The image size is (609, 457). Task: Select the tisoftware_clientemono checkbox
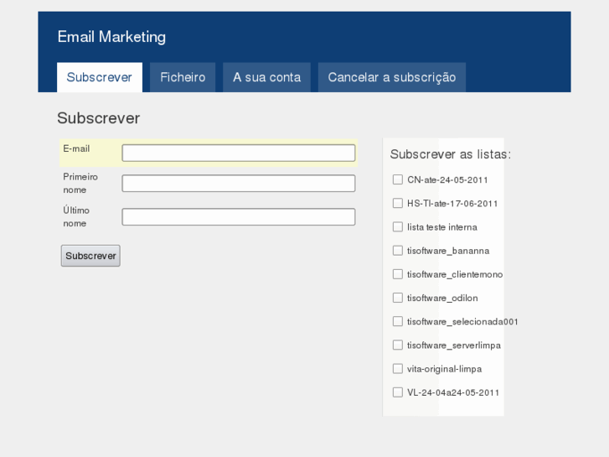click(x=398, y=274)
